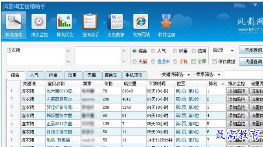Select the 手机 radio button
The width and height of the screenshot is (263, 147).
pyautogui.click(x=175, y=61)
